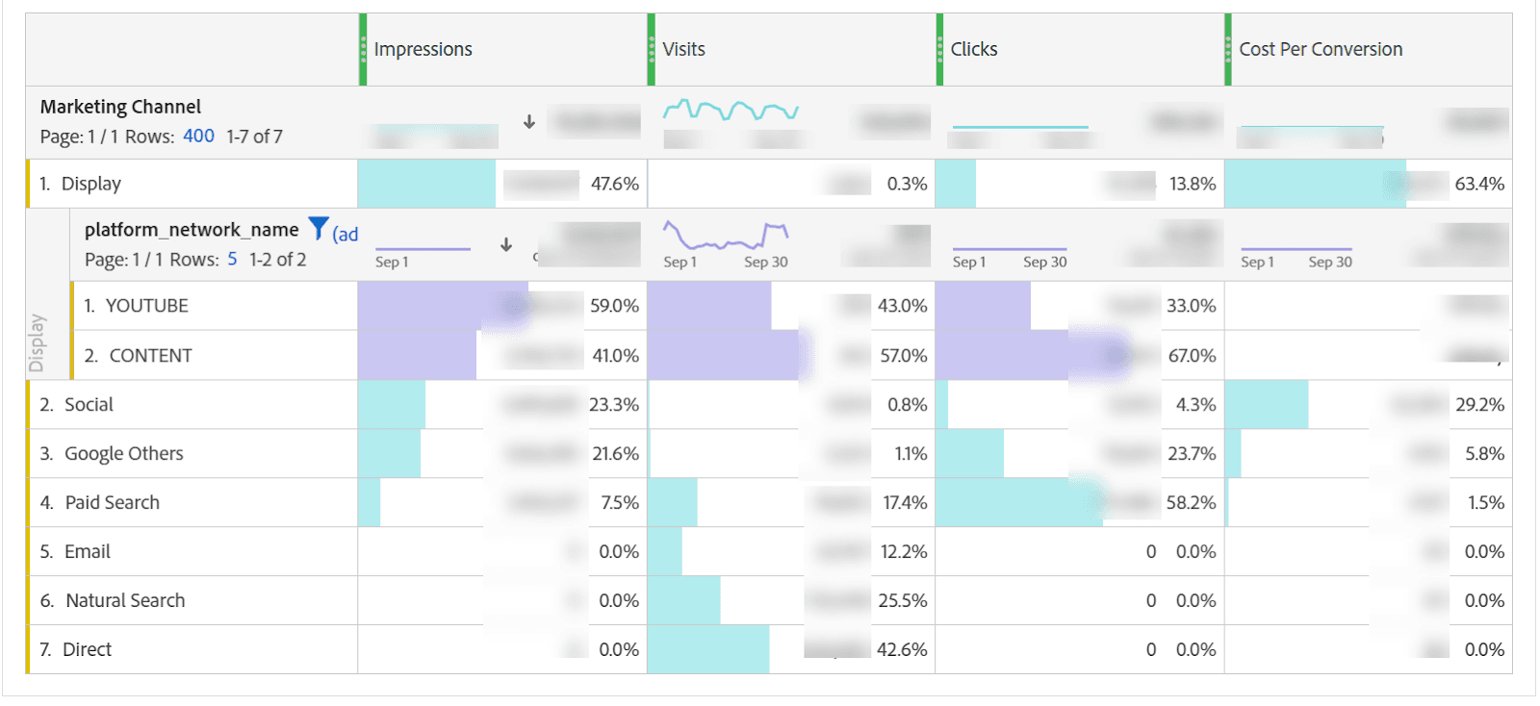Click the descending sort arrow in Impressions column
This screenshot has height=706, width=1540.
[528, 122]
